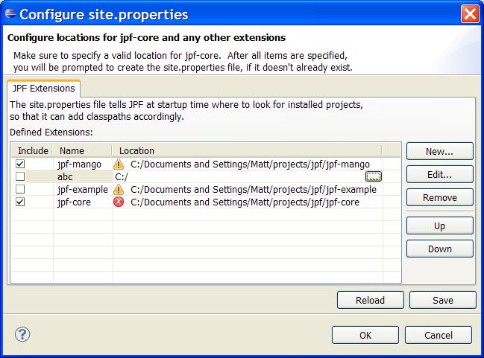484x358 pixels.
Task: Switch to the JPF Extensions tab
Action: [x=43, y=89]
